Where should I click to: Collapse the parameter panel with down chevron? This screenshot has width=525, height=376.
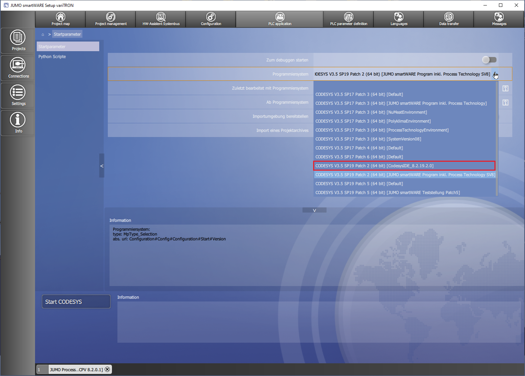coord(314,210)
